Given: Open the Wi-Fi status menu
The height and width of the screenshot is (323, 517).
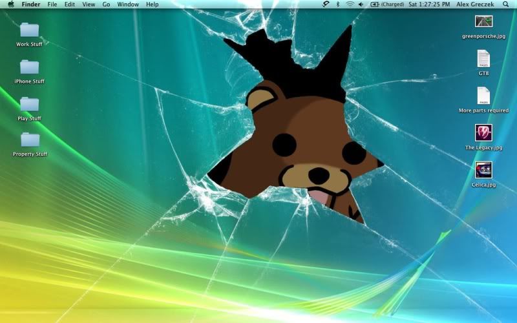Looking at the screenshot, I should [350, 5].
